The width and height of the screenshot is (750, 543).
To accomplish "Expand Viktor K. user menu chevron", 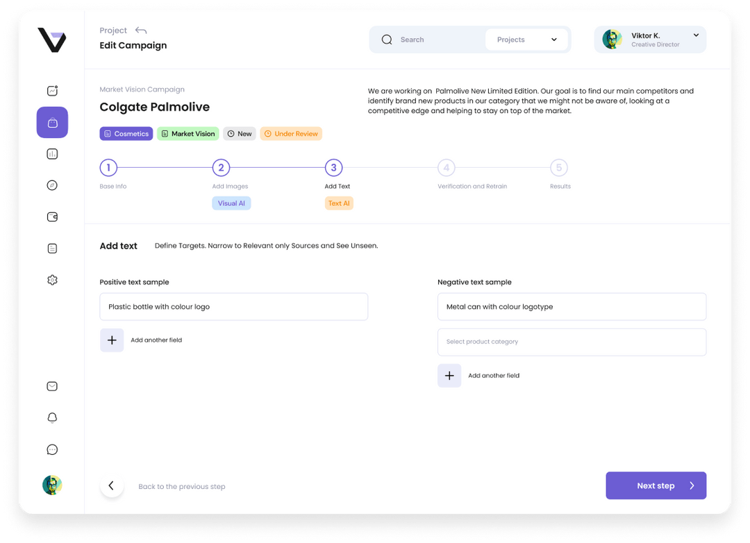I will pyautogui.click(x=696, y=35).
